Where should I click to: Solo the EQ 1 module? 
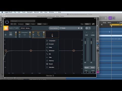(33, 35)
